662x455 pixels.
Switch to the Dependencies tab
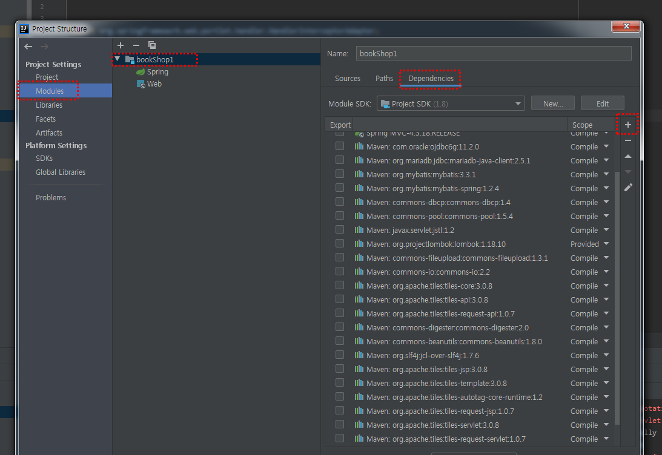[x=431, y=79]
